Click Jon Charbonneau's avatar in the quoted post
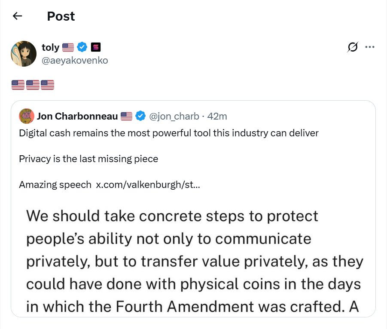 coord(27,116)
